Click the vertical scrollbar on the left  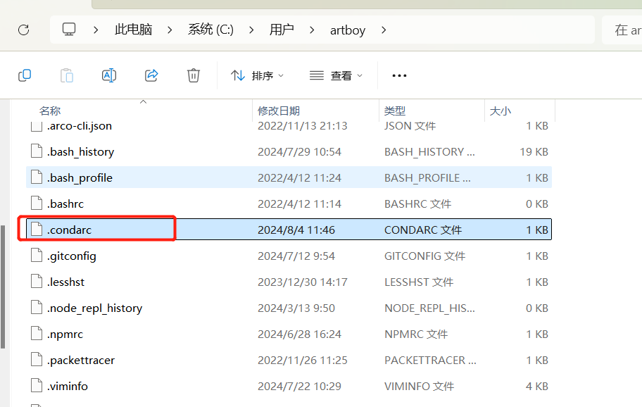tap(3, 287)
